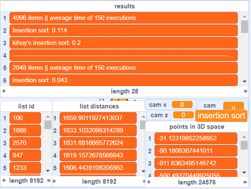Select result row '4096 items || average time of 150 executions'

[124, 18]
